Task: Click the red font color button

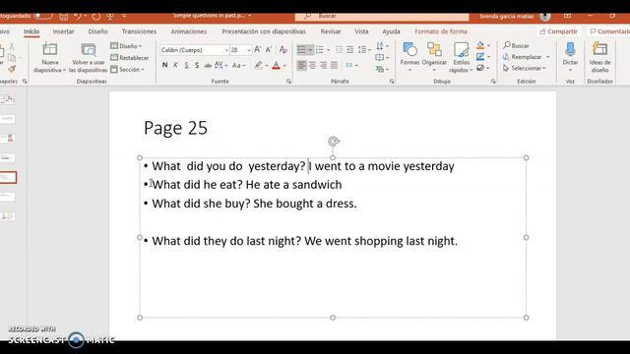Action: 276,65
